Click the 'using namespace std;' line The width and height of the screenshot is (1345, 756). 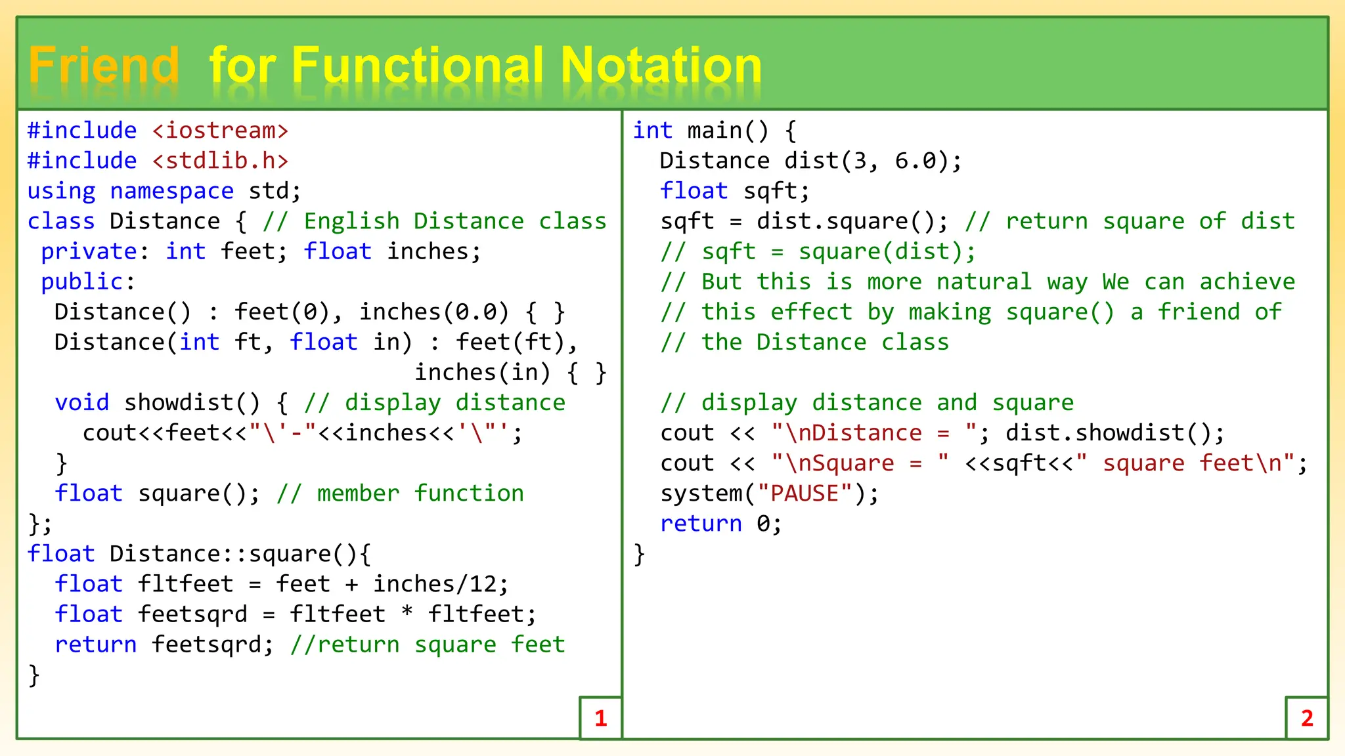click(x=164, y=191)
